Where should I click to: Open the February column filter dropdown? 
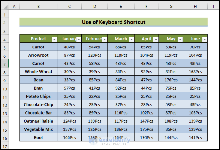[x=104, y=40]
